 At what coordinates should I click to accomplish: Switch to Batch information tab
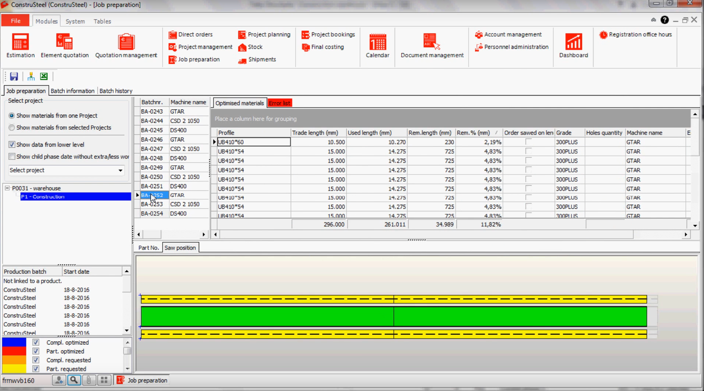pyautogui.click(x=72, y=91)
